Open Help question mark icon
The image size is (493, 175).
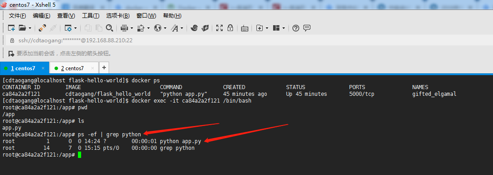(x=296, y=28)
